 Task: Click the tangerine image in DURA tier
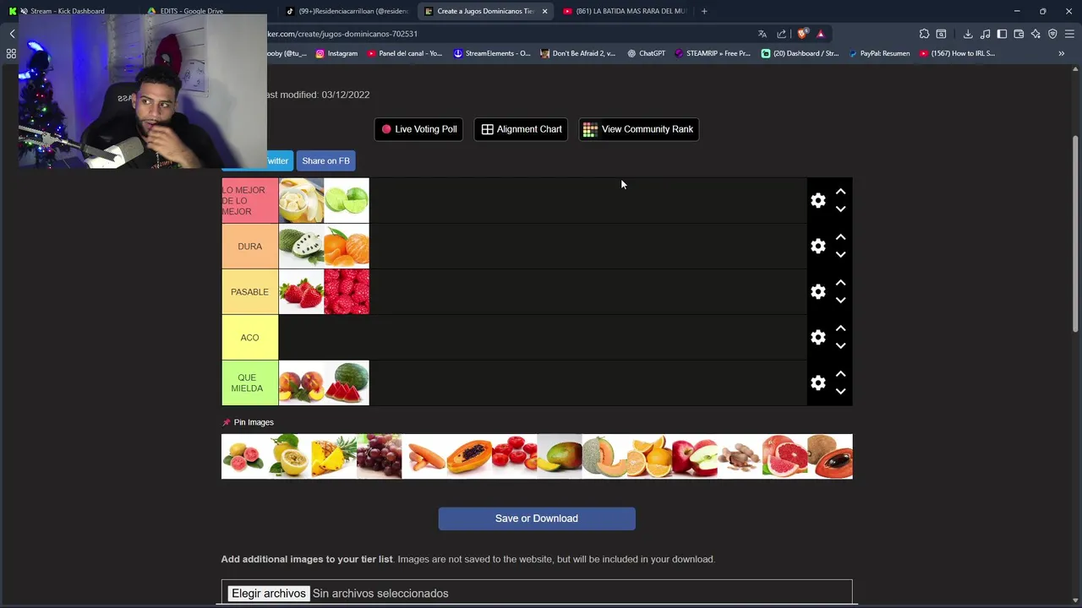point(347,247)
